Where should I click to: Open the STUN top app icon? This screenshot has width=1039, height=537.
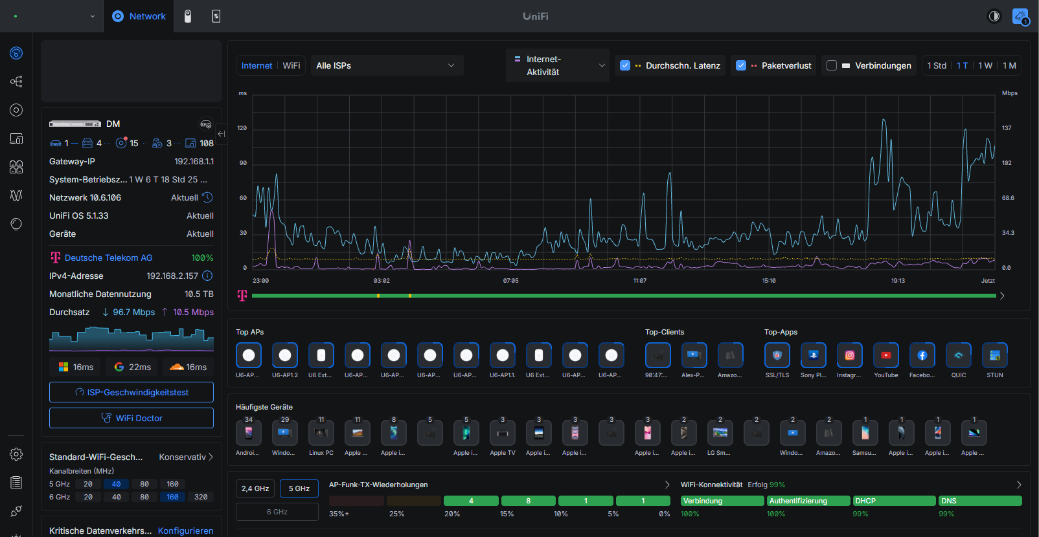995,355
